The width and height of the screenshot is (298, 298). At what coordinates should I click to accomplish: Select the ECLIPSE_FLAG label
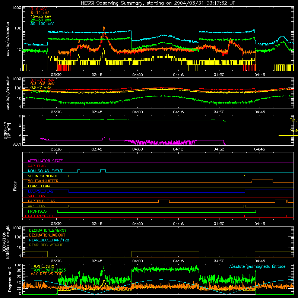pos(41,191)
